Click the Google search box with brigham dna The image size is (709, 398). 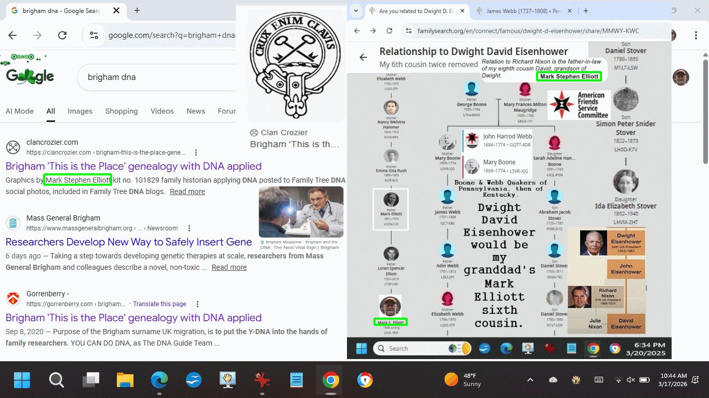[x=156, y=77]
